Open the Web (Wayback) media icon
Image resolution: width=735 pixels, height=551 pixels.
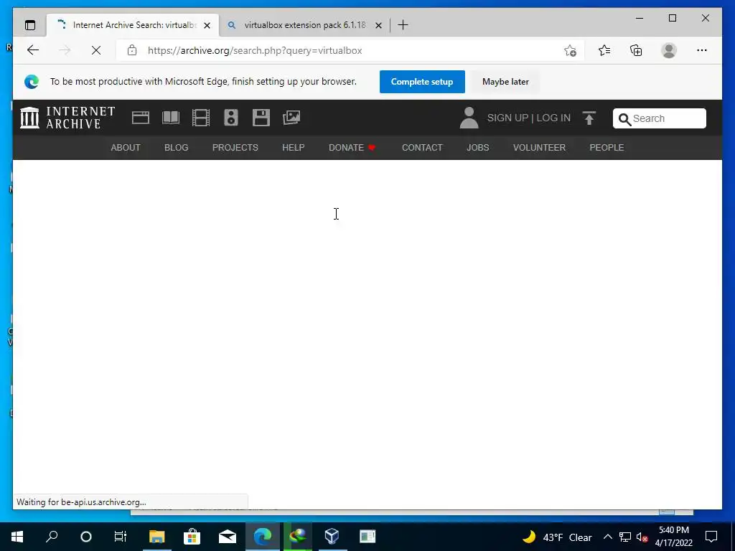tap(141, 118)
